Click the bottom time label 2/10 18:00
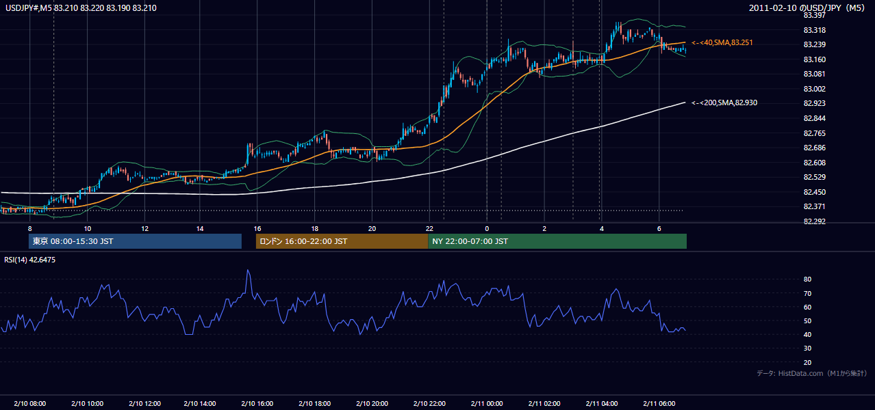 pos(316,404)
